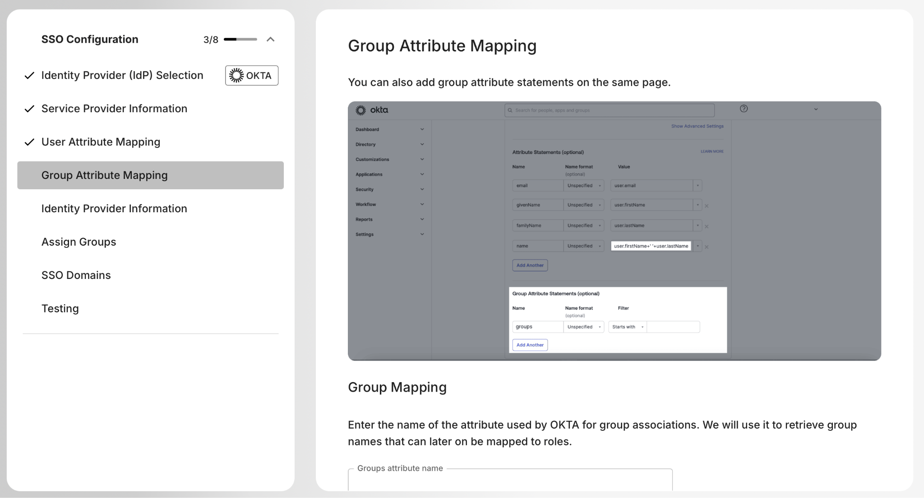
Task: Click Add Another under Group Attribute Statements
Action: pos(530,345)
